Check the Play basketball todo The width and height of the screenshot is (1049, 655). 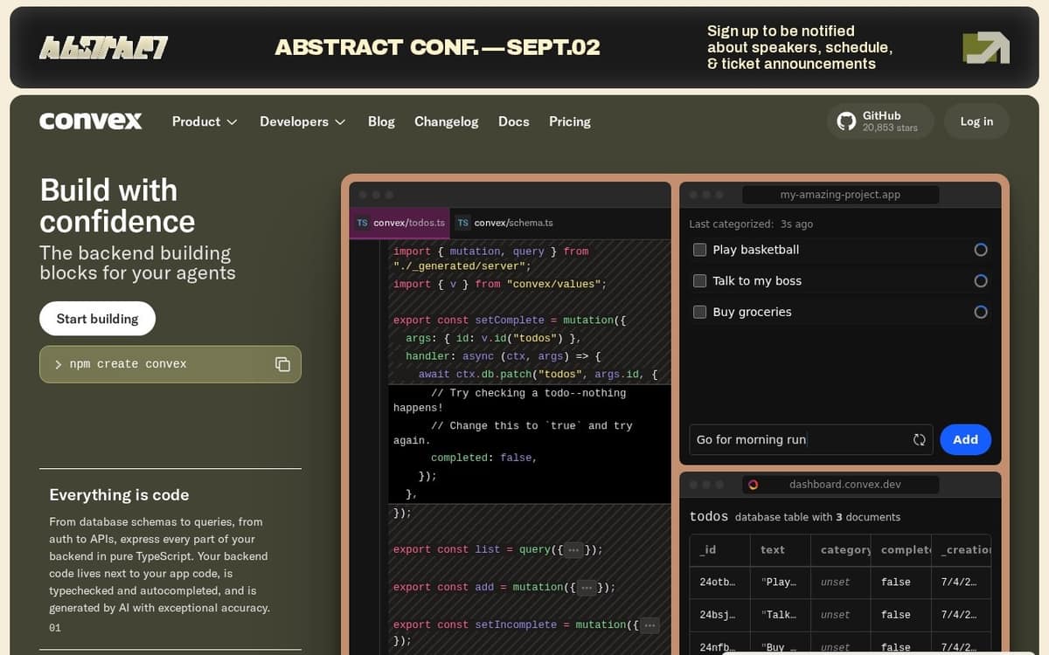[699, 250]
